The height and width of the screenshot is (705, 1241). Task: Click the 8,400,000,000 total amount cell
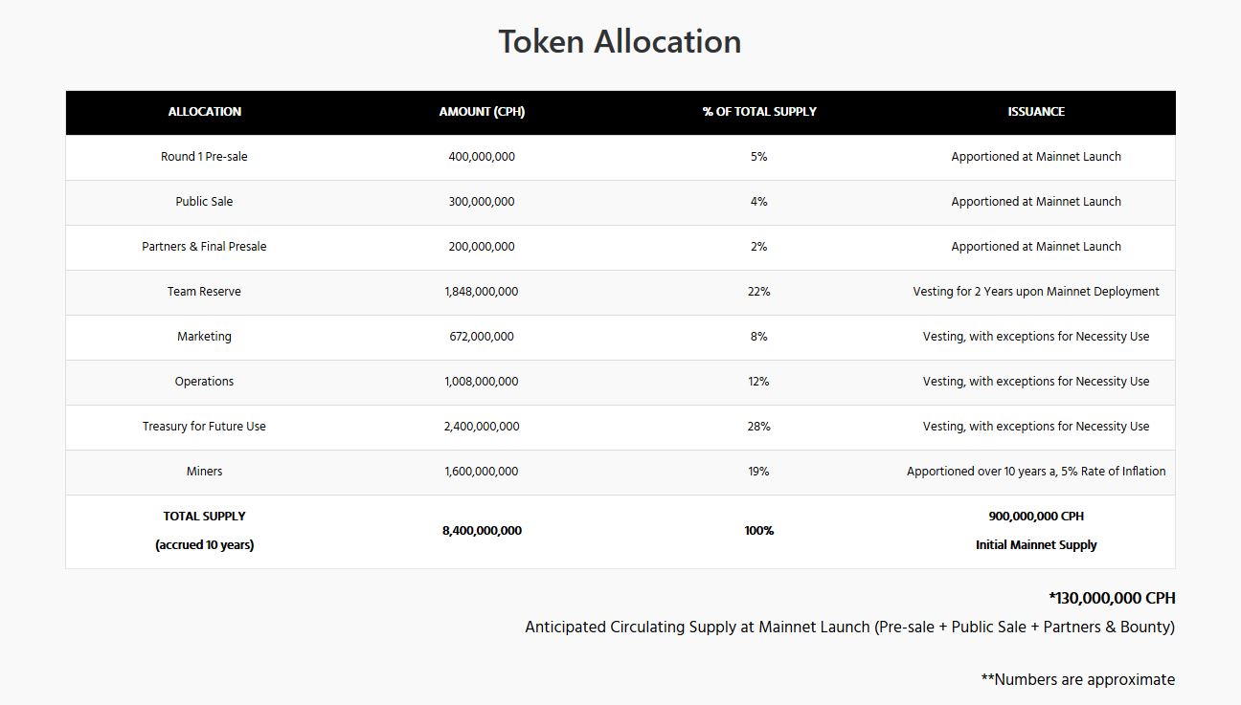click(x=482, y=531)
